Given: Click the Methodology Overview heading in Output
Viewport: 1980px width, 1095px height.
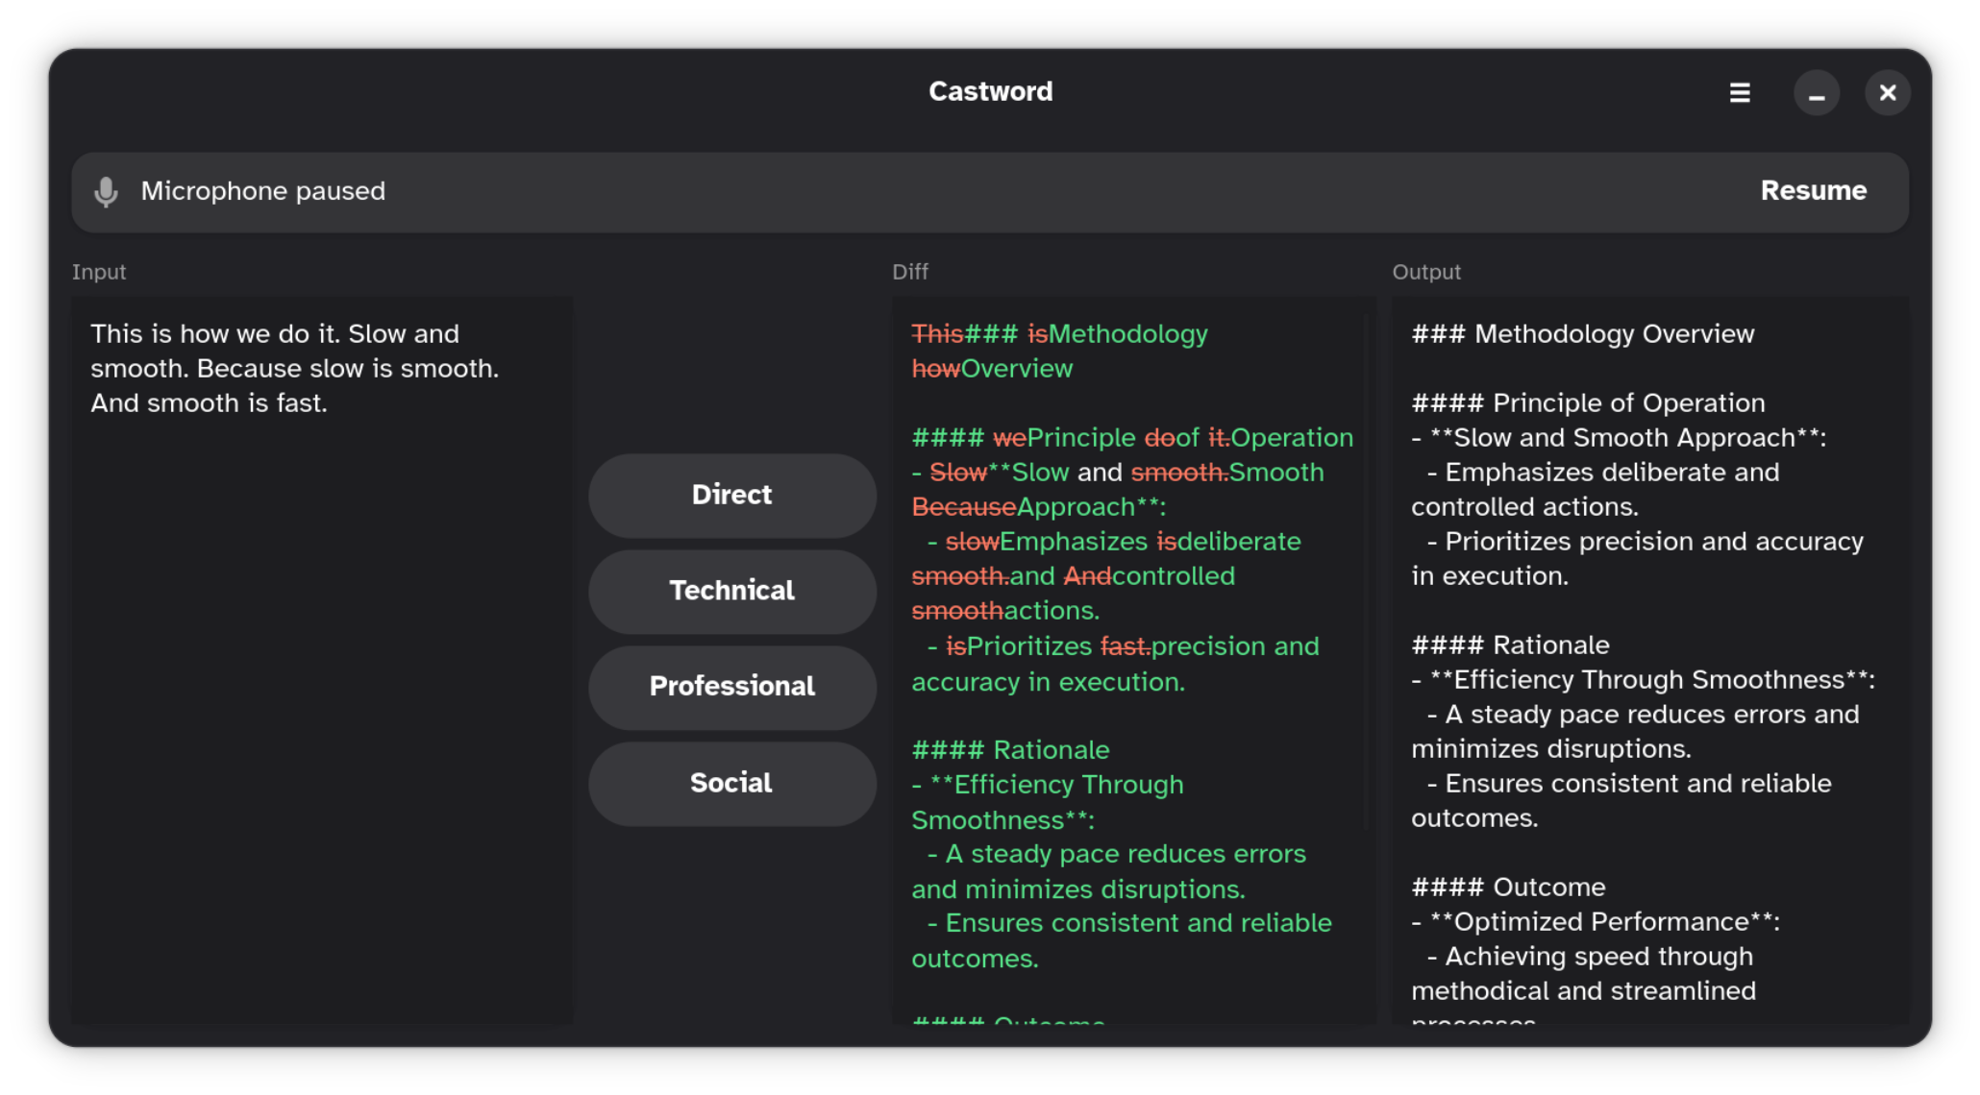Looking at the screenshot, I should [1582, 333].
